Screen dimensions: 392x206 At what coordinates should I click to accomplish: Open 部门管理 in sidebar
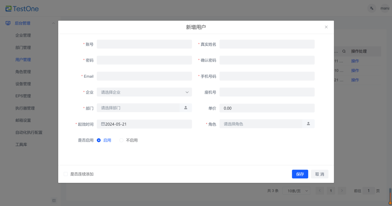pos(23,48)
